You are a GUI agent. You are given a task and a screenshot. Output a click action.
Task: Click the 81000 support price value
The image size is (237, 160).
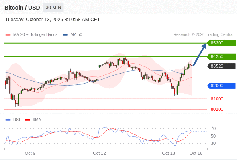pyautogui.click(x=217, y=99)
